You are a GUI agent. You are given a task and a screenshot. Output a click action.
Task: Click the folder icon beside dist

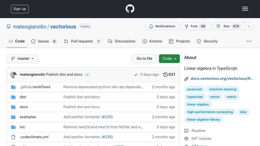coord(13,97)
